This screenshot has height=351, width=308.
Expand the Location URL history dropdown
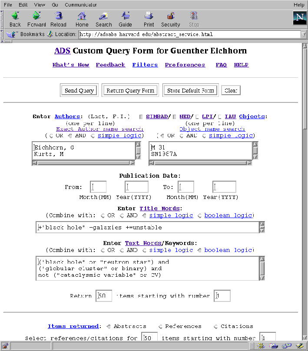pyautogui.click(x=304, y=34)
